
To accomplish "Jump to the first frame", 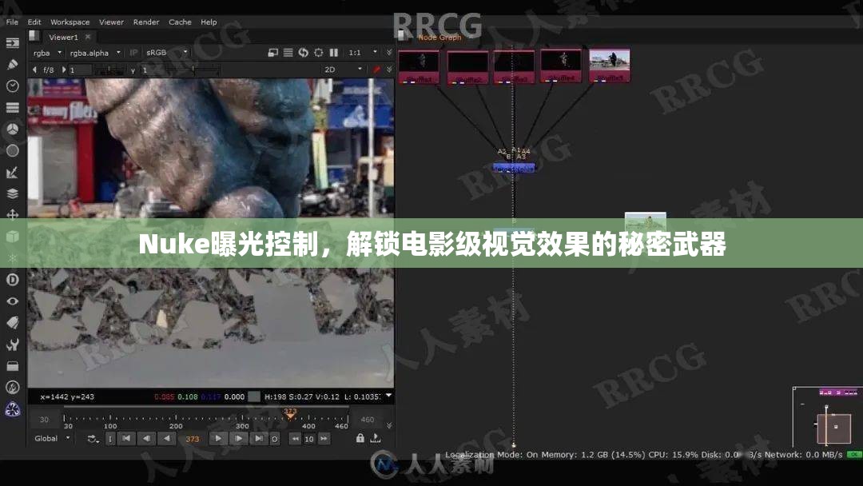I will coord(126,439).
